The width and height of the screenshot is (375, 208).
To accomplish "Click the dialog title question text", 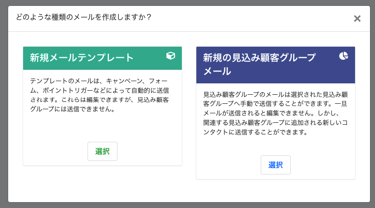I will [x=83, y=17].
